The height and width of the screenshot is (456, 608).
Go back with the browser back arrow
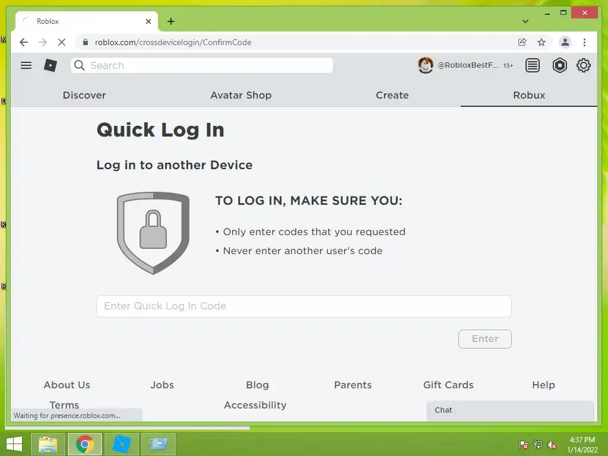click(x=24, y=42)
